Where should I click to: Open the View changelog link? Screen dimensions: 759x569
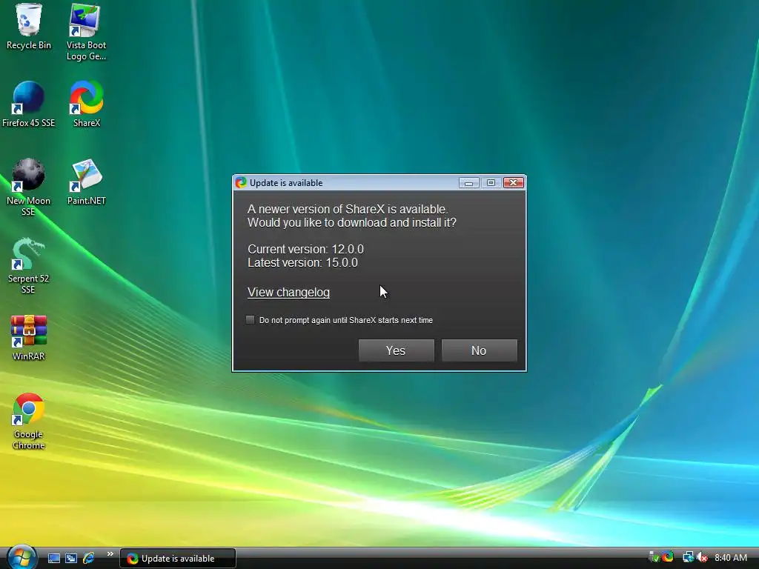(288, 292)
